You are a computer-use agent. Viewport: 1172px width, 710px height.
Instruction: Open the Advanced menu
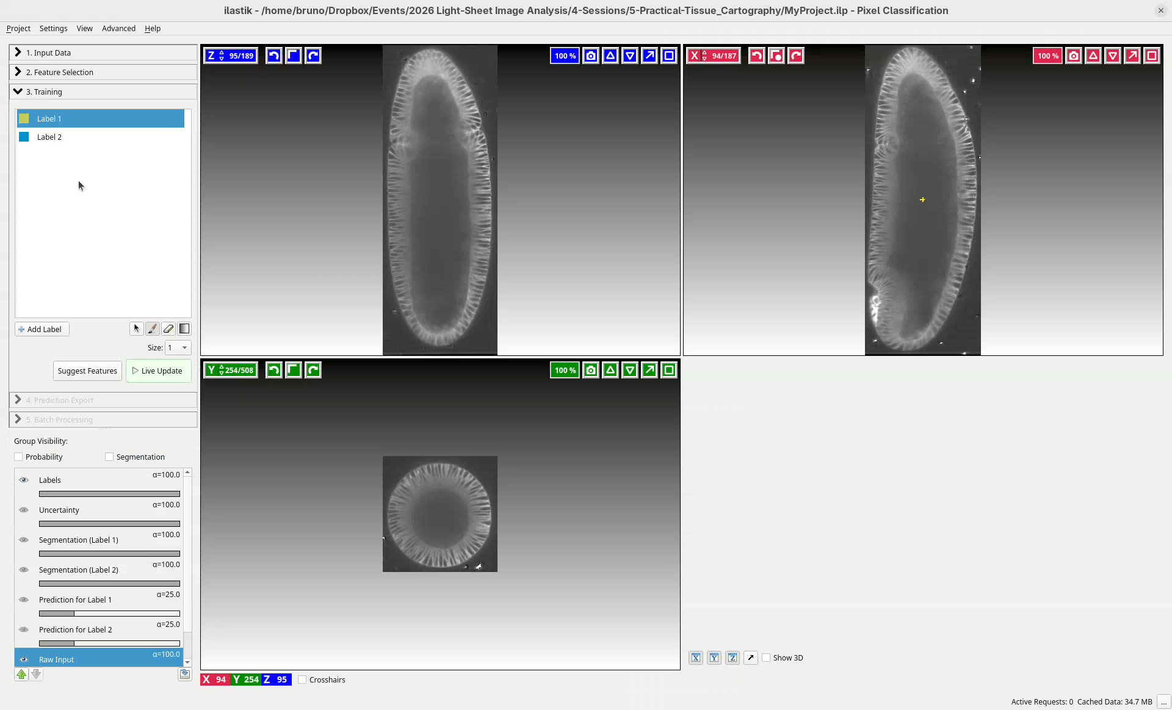tap(118, 29)
